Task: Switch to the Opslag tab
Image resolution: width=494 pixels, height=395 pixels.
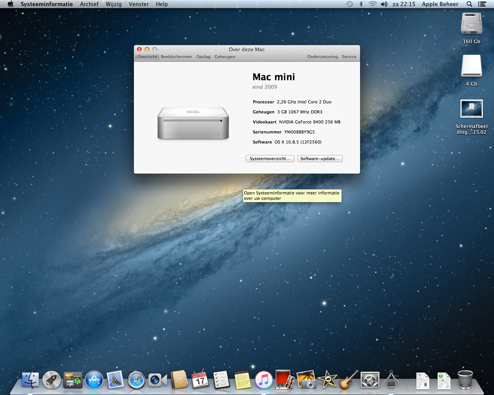Action: coord(203,57)
